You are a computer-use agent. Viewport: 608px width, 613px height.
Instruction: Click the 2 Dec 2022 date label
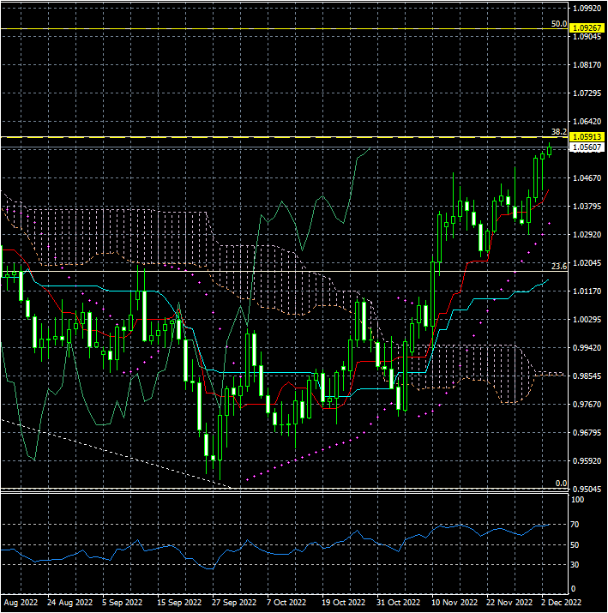click(561, 603)
